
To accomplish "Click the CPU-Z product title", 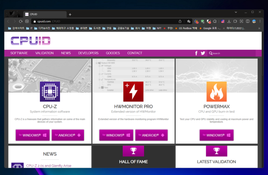I will 50,107.
